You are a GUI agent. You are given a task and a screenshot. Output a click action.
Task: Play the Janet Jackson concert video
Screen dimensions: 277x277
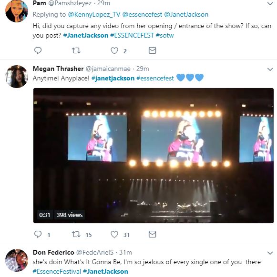(154, 156)
